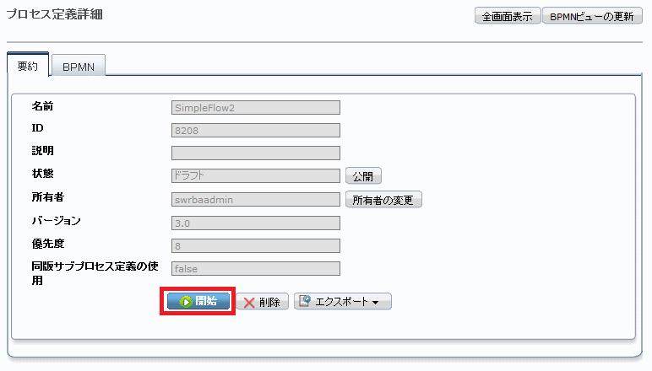Click the BPMNビューの更新 button
Screen dimensions: 652x371
pos(592,16)
